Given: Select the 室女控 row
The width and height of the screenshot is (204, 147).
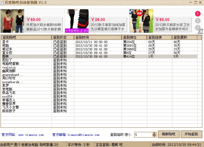Looking at the screenshot, I should tap(99, 53).
